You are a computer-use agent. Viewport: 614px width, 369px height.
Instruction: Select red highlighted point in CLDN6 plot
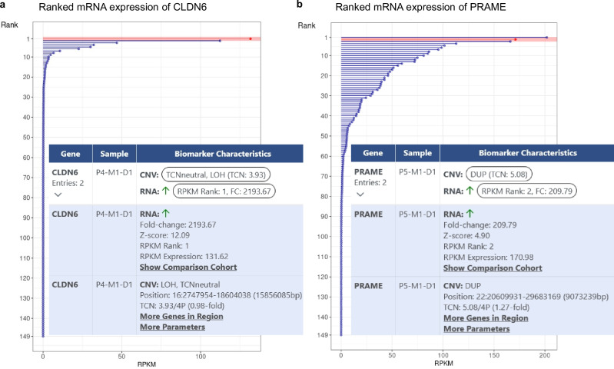[x=251, y=38]
